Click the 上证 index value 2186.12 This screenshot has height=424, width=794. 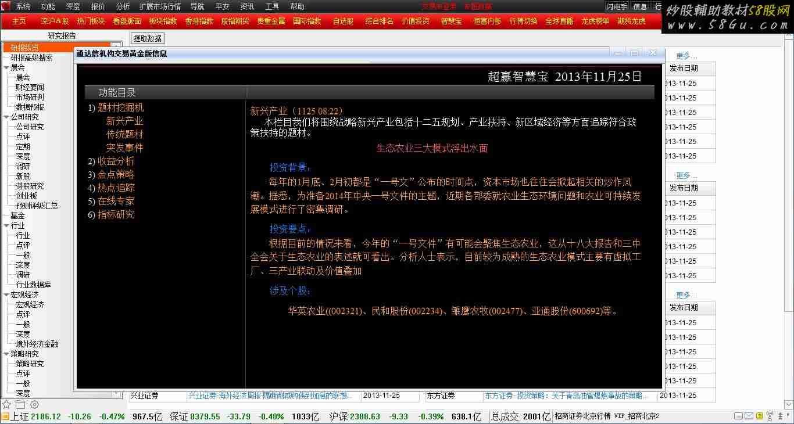tap(46, 416)
